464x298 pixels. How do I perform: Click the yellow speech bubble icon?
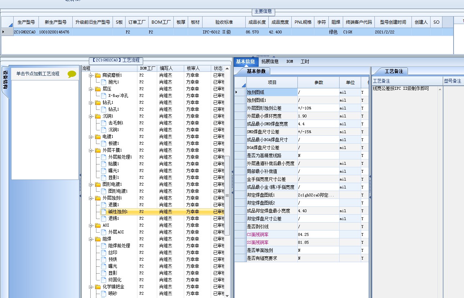(x=72, y=74)
